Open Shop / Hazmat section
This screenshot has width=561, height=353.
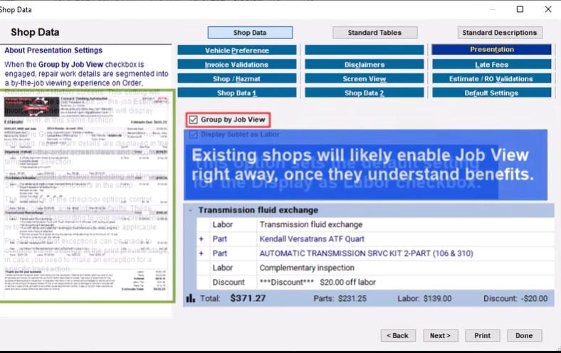point(237,79)
